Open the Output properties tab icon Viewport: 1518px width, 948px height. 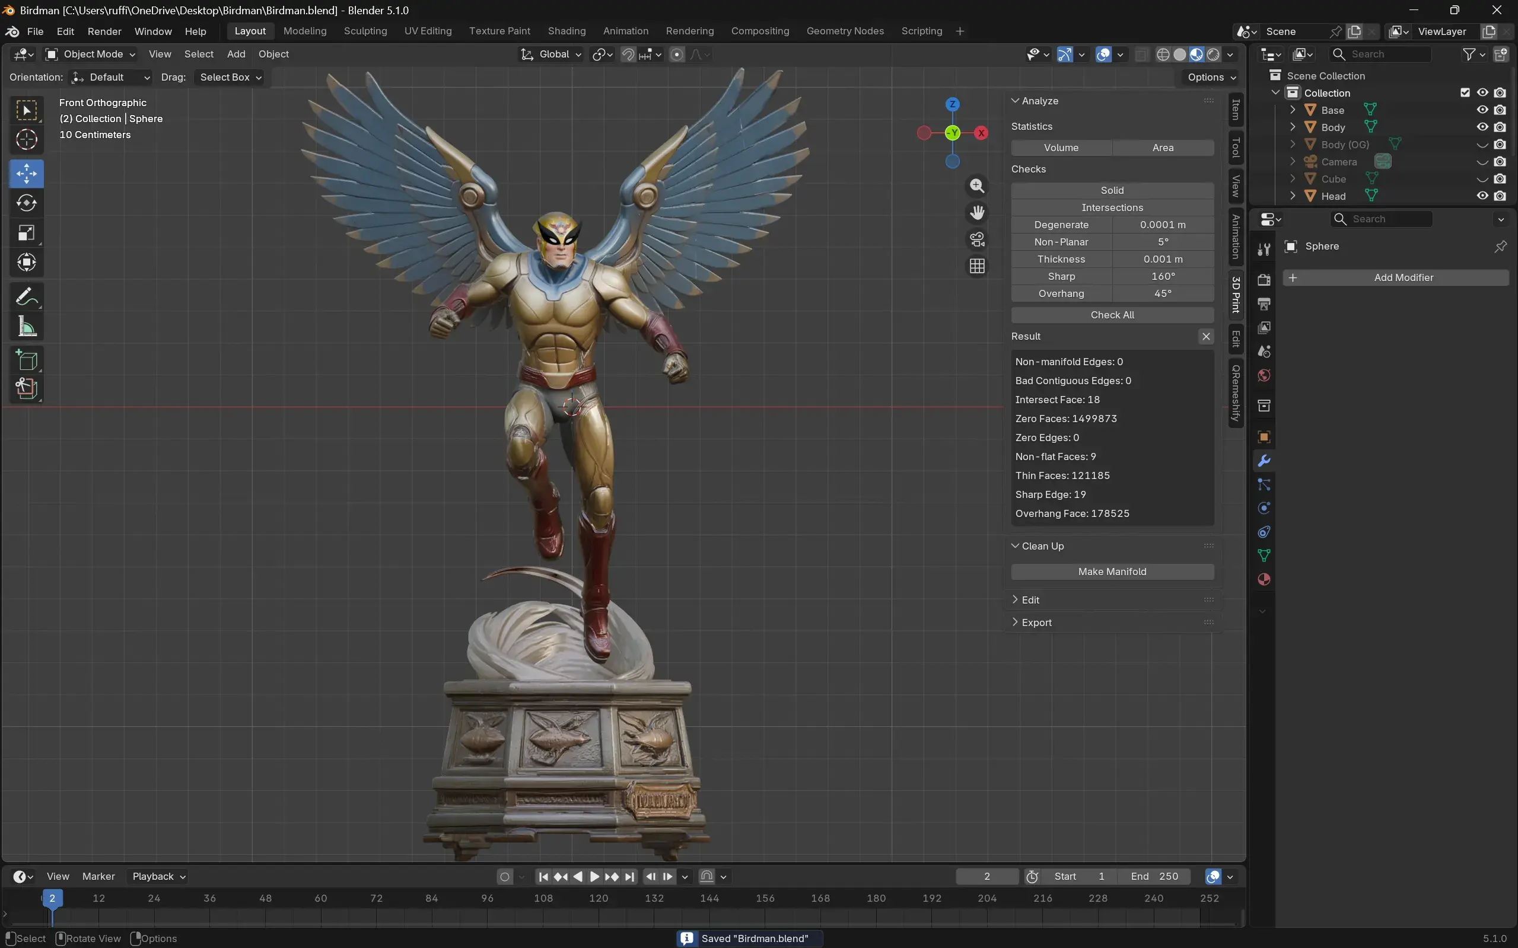click(1264, 304)
